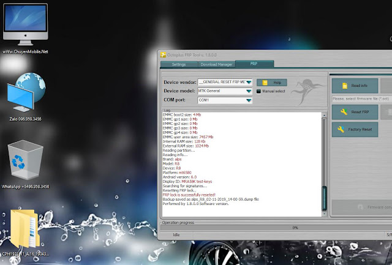Click the 'EMMC user area size: 7457 Mb' line

[188, 137]
